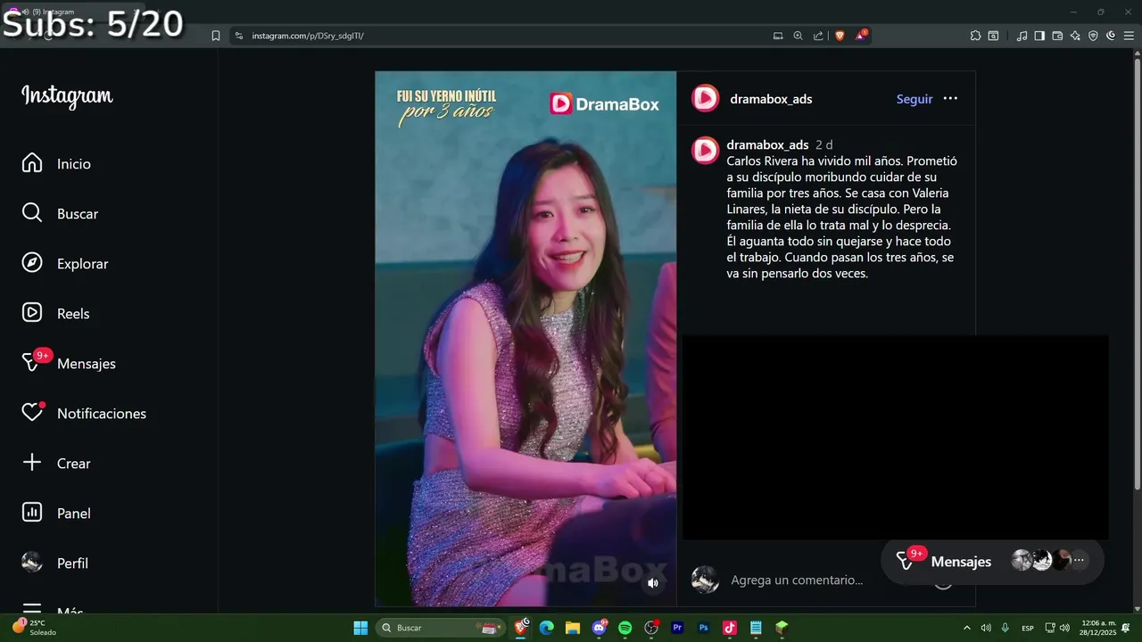The height and width of the screenshot is (642, 1142).
Task: Open Brave browser in taskbar
Action: pyautogui.click(x=521, y=628)
